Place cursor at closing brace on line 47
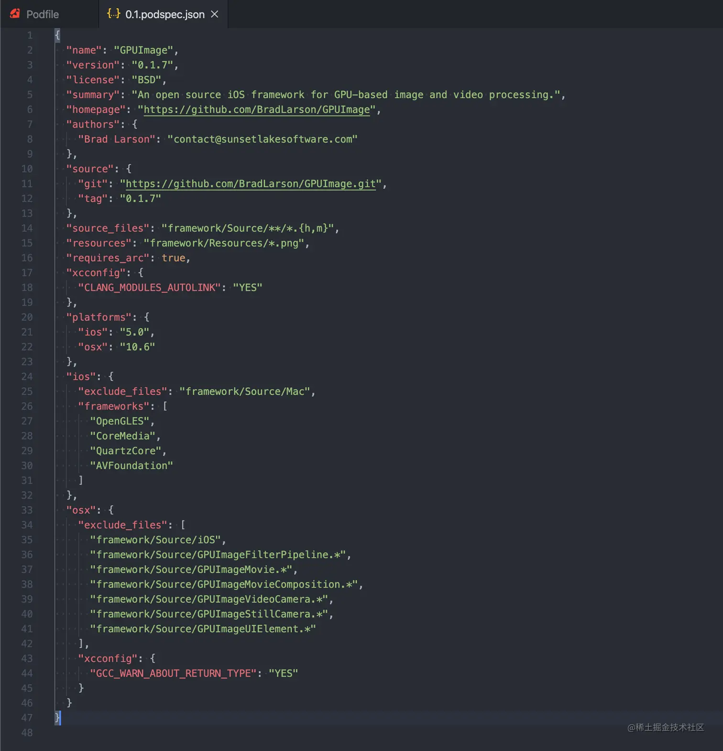The image size is (723, 751). 57,718
